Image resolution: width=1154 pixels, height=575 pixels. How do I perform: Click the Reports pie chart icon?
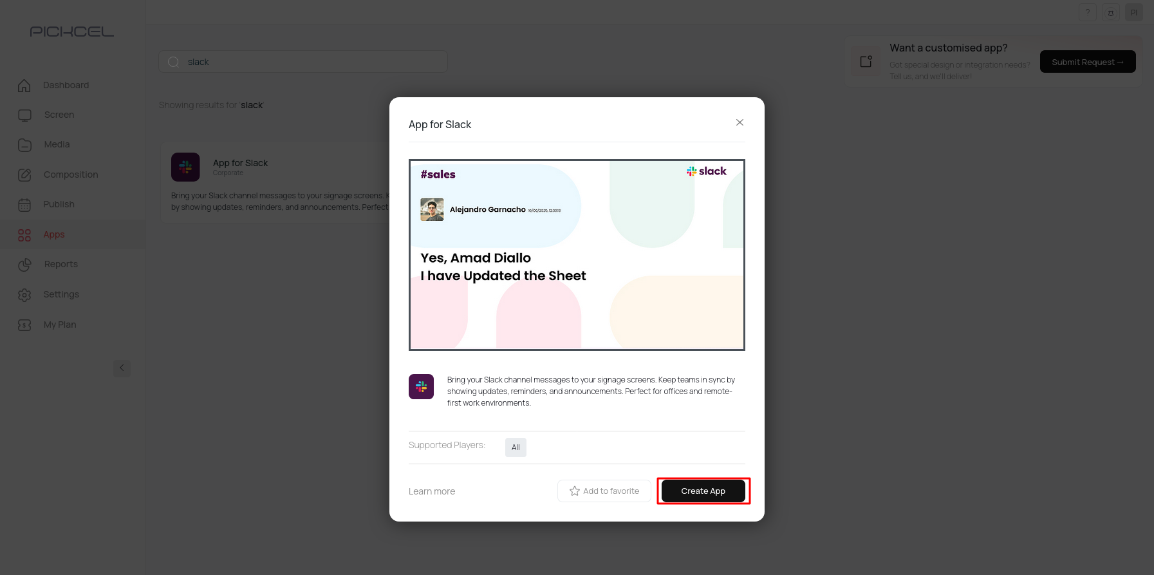point(24,265)
